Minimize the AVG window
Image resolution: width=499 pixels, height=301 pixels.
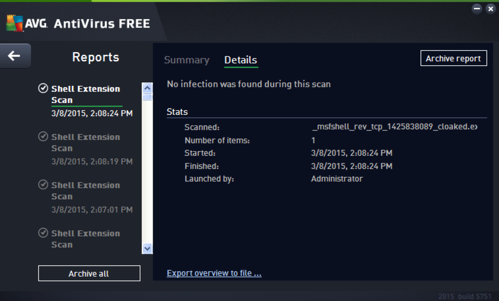(x=477, y=9)
